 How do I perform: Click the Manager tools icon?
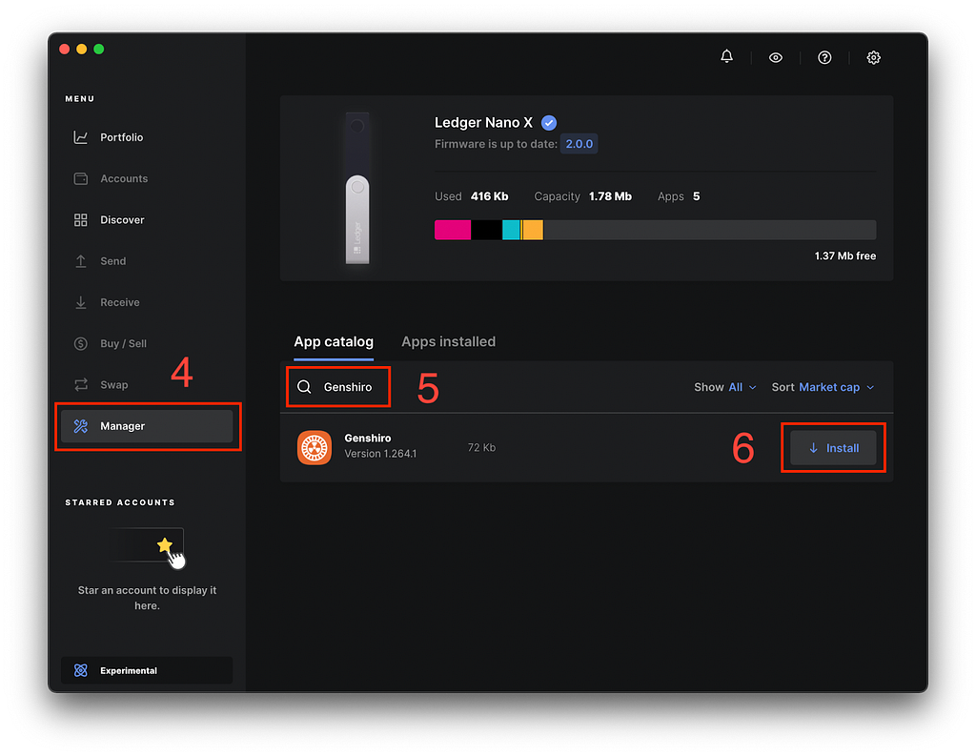[80, 426]
